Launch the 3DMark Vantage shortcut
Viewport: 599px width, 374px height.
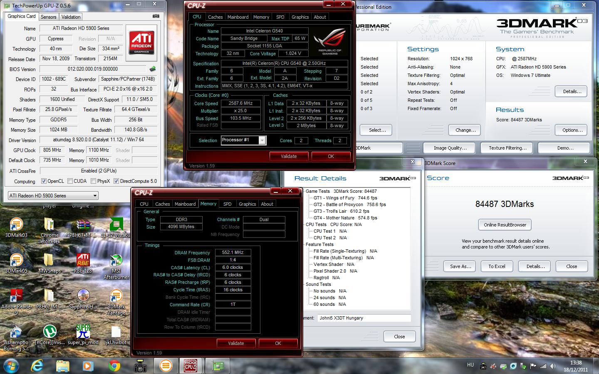(x=116, y=302)
